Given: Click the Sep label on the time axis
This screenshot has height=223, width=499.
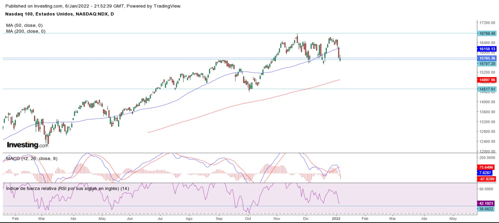Looking at the screenshot, I should pos(219,218).
